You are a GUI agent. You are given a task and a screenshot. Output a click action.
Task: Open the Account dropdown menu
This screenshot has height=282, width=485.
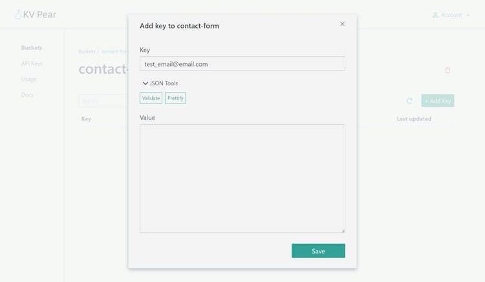tap(451, 15)
